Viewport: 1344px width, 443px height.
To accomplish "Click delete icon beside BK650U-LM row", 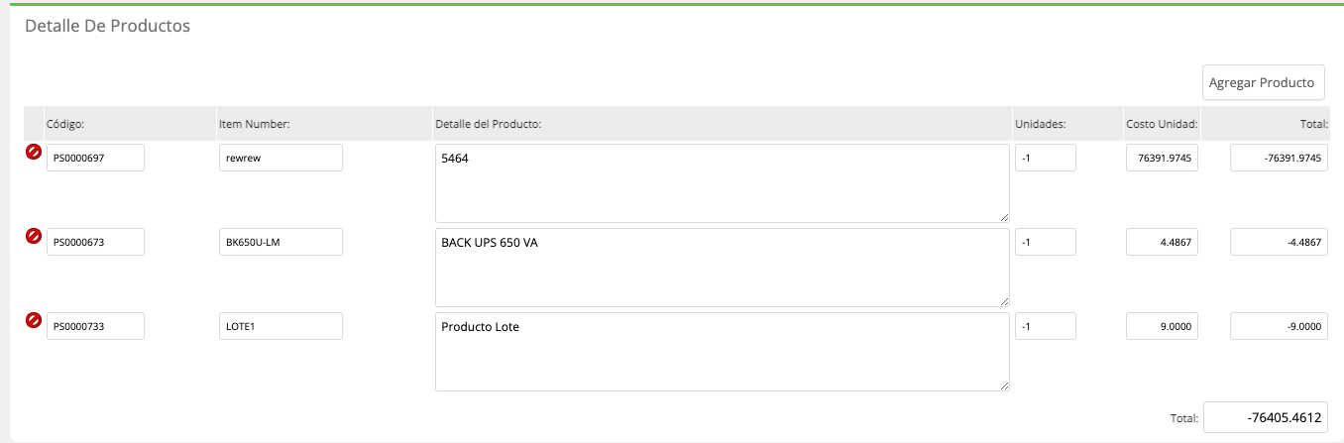I will (33, 236).
